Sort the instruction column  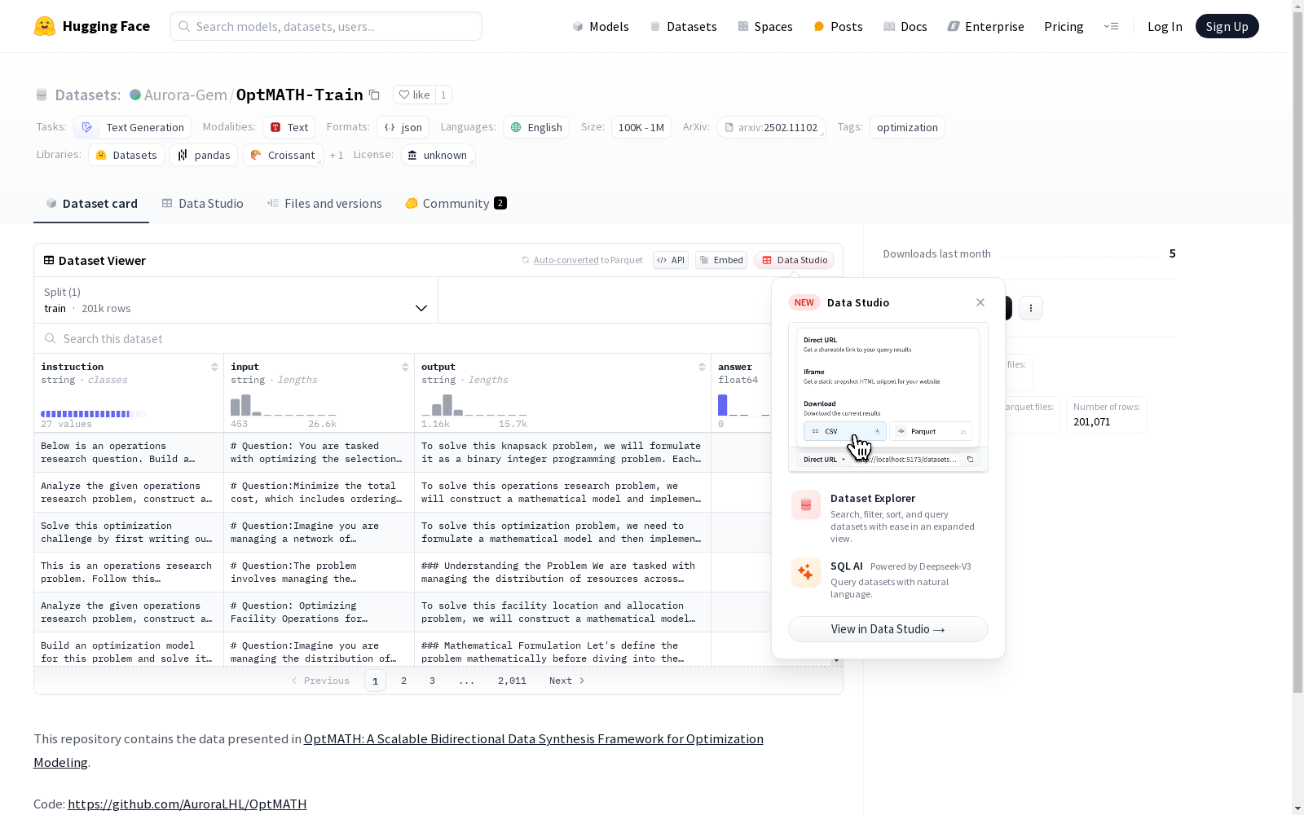[214, 367]
